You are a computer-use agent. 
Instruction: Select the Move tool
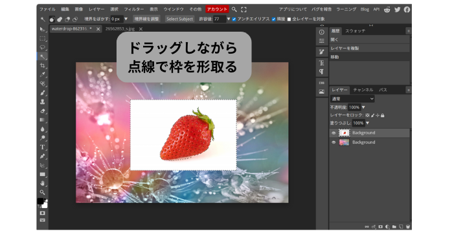click(x=42, y=29)
